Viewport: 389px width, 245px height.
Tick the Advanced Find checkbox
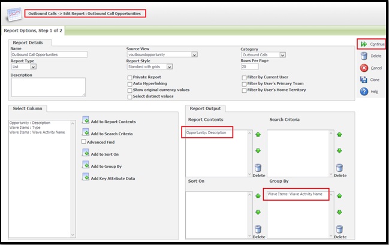[x=84, y=141]
